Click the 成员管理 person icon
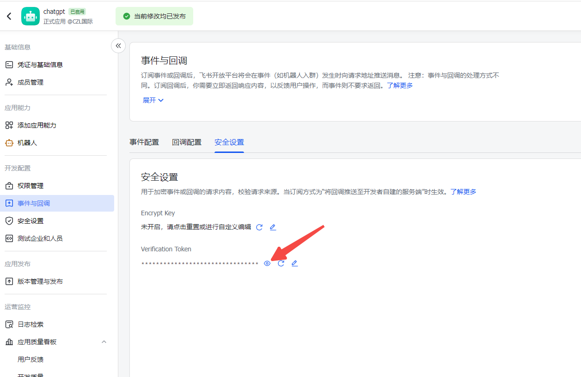The image size is (581, 377). (x=9, y=82)
